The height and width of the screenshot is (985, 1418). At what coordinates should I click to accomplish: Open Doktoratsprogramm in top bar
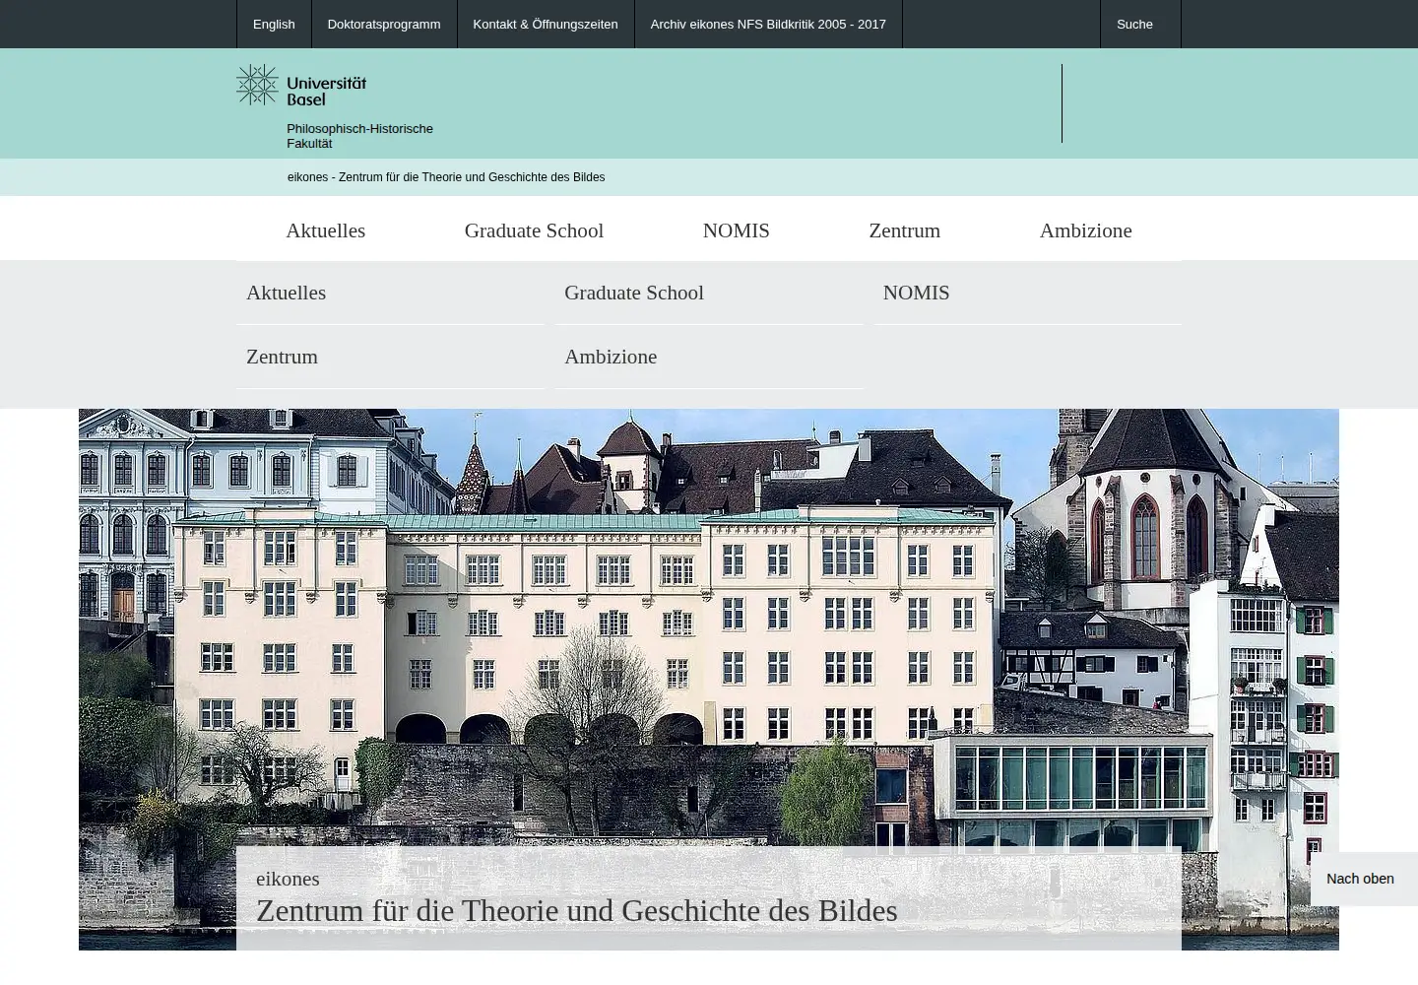pyautogui.click(x=384, y=24)
